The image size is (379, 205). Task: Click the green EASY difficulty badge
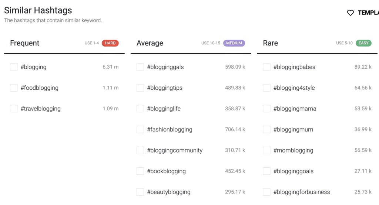[x=363, y=43]
